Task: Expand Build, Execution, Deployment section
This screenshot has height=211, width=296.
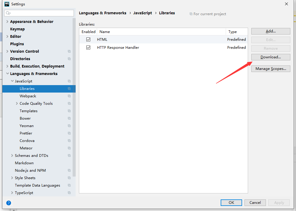Action: tap(7, 66)
